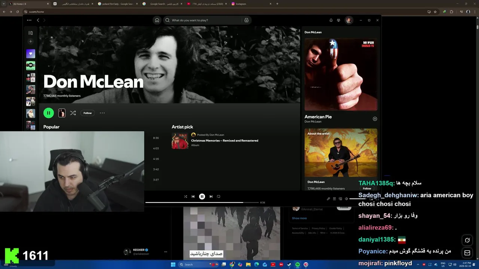Click the 4:03 track duration row
479x269 pixels.
click(156, 148)
